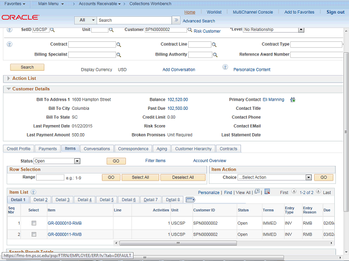Image resolution: width=349 pixels, height=261 pixels.
Task: Click the search go arrows button
Action: (177, 20)
